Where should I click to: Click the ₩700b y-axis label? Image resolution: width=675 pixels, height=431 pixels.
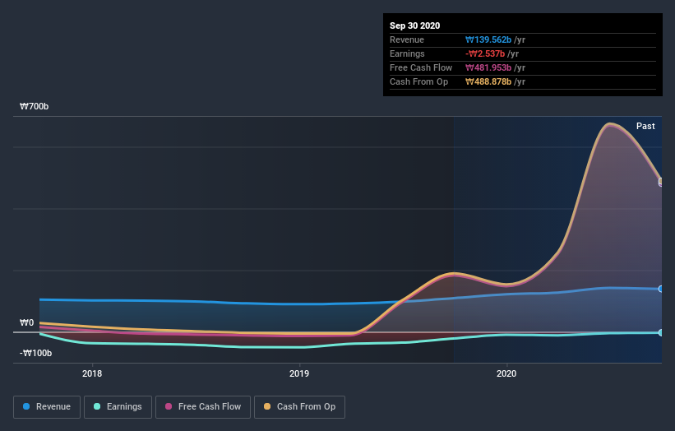(34, 106)
